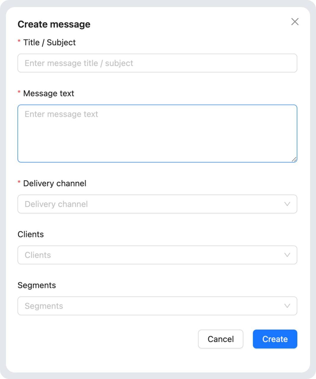Click the Title / Subject field label
316x379 pixels.
(x=49, y=42)
